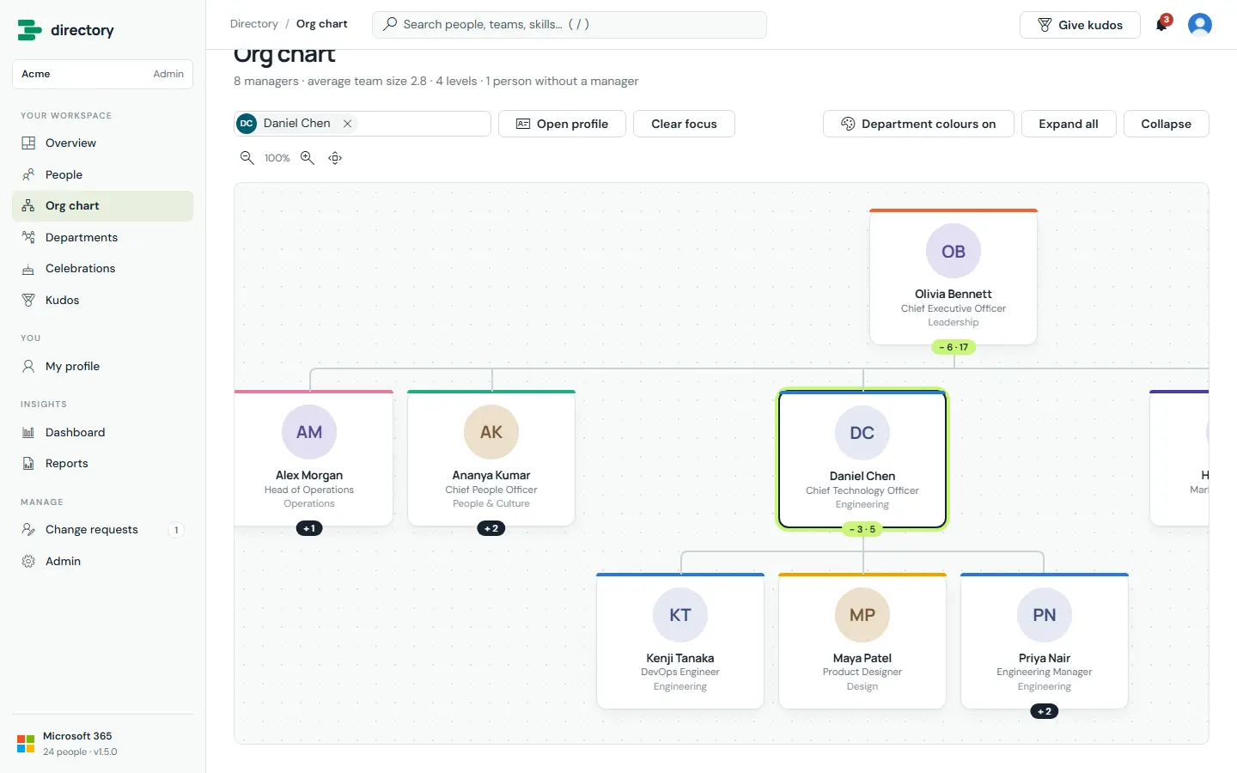The image size is (1237, 773).
Task: Click the Give kudos button
Action: [x=1080, y=25]
